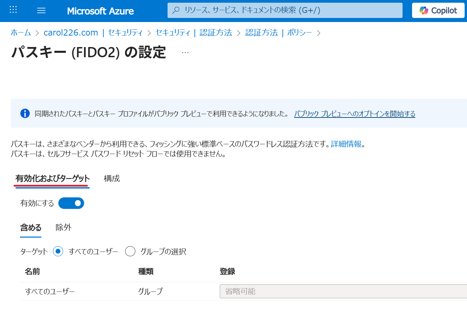Click the 登録 column header
The width and height of the screenshot is (467, 324).
tap(227, 272)
